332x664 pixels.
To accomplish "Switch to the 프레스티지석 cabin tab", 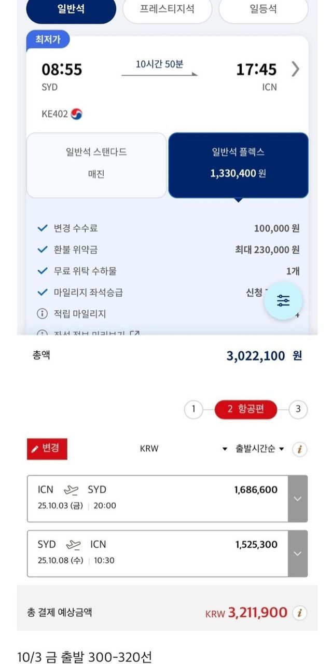I will [x=167, y=9].
